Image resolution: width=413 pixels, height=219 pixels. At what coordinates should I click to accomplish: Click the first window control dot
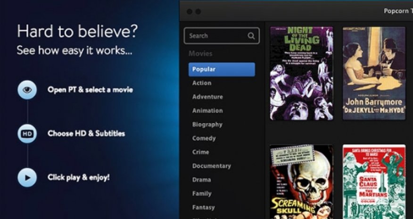[x=190, y=12]
